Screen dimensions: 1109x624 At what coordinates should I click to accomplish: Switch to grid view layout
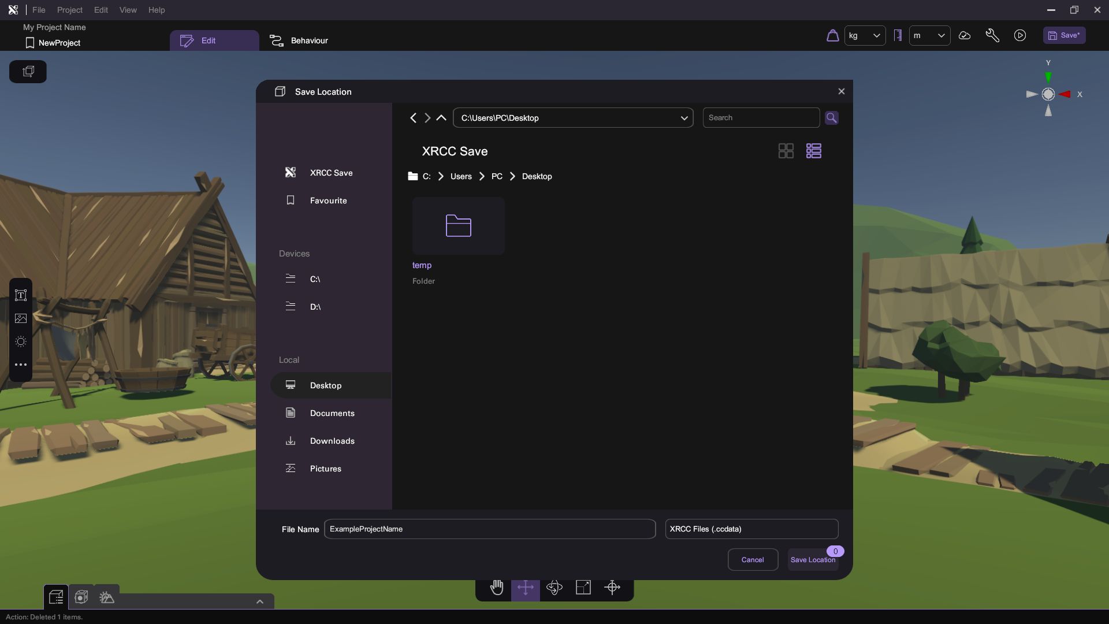tap(786, 151)
